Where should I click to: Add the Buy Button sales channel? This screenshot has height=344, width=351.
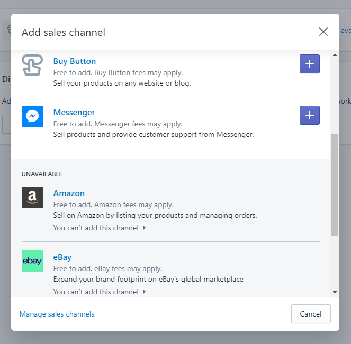pos(309,64)
